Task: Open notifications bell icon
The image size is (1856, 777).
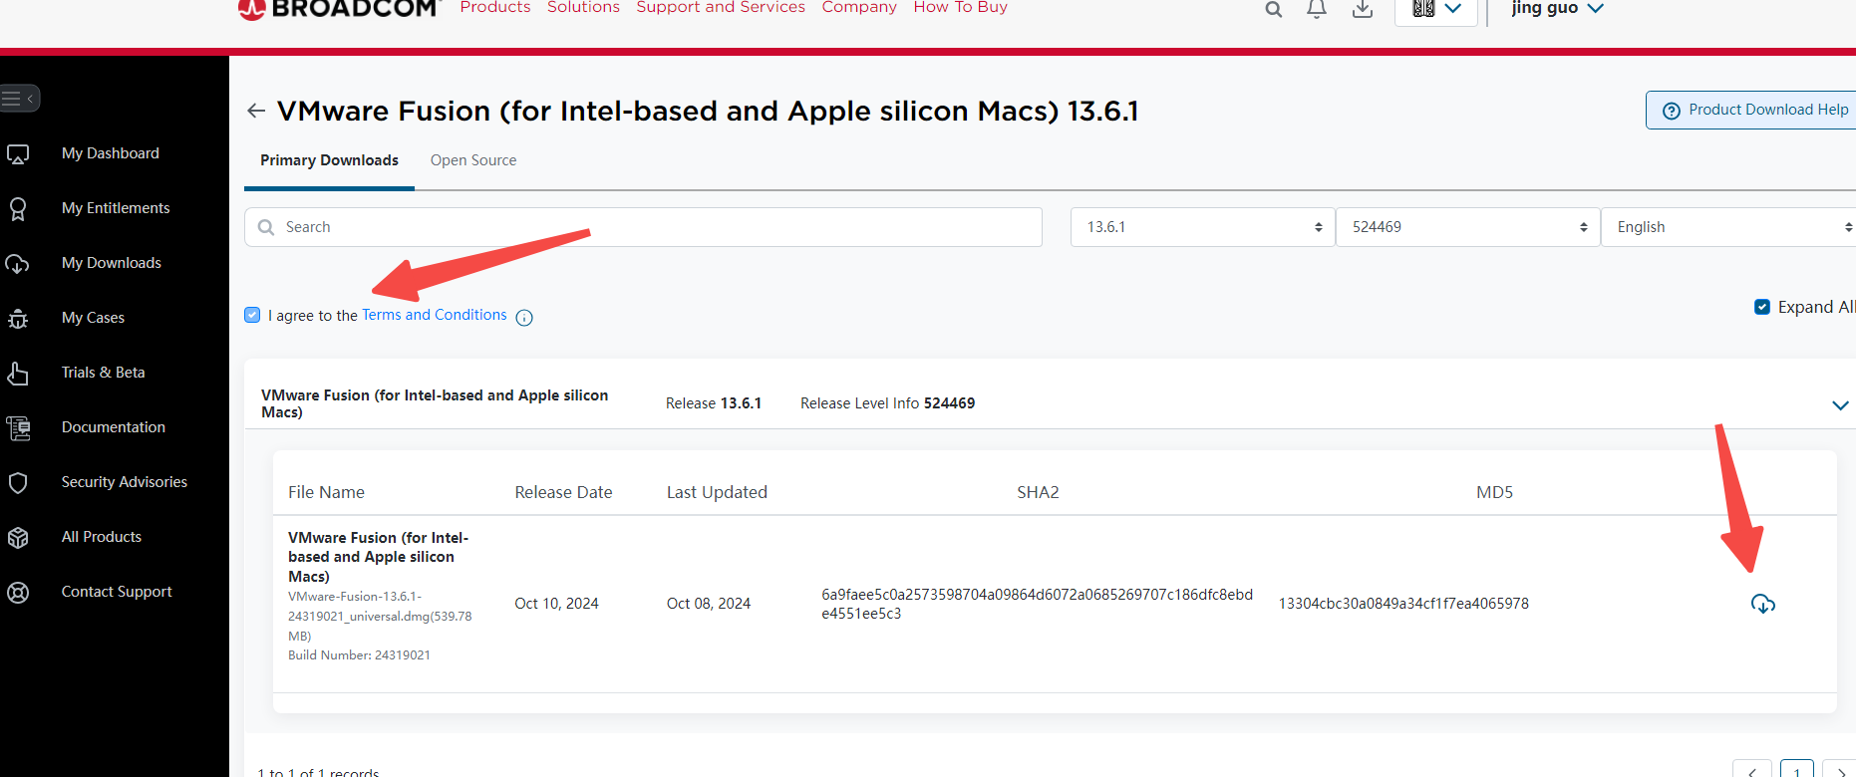Action: point(1317,9)
